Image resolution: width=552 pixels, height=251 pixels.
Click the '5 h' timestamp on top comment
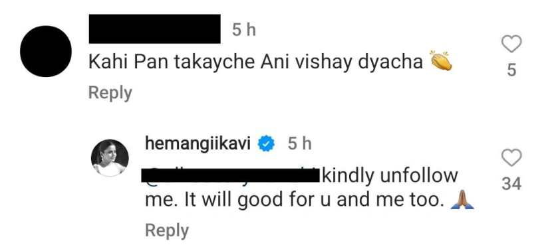(x=243, y=31)
